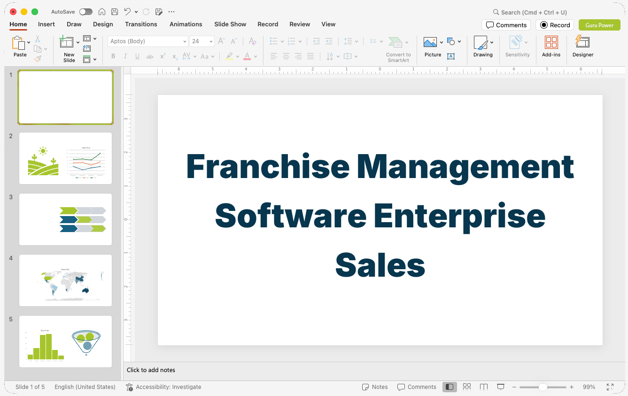Click the Home icon in title bar
628x396 pixels.
(102, 12)
